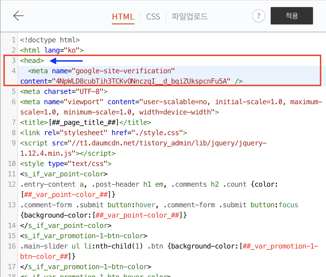This screenshot has width=326, height=277.
Task: Apply changes with the 적용 button
Action: pos(292,16)
